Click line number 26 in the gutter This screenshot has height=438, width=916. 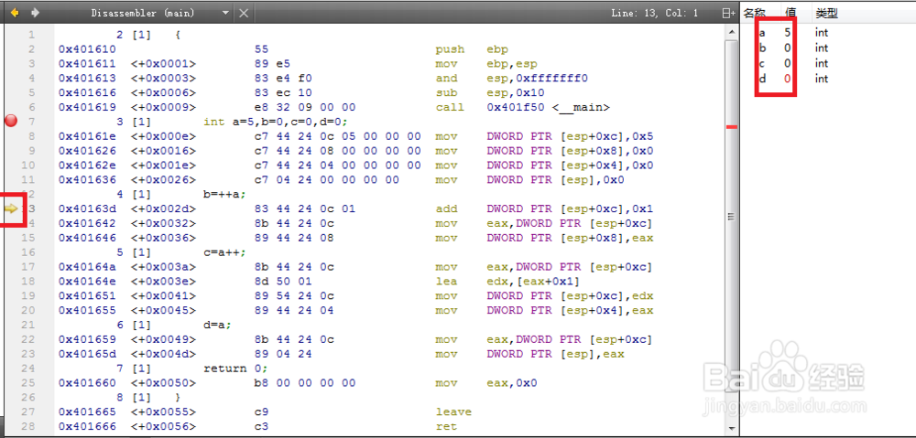pos(28,397)
